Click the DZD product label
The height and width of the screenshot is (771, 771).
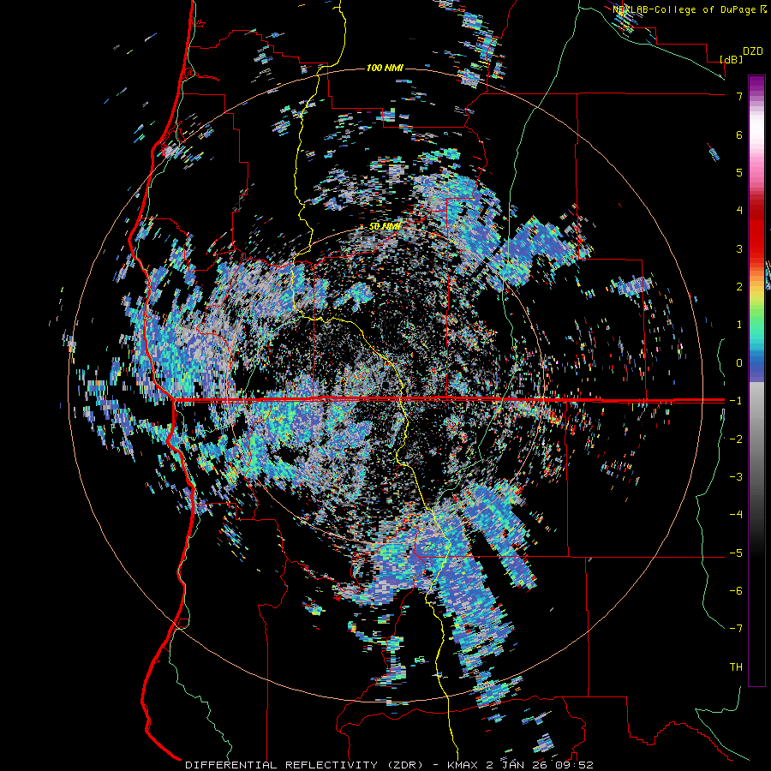[753, 51]
